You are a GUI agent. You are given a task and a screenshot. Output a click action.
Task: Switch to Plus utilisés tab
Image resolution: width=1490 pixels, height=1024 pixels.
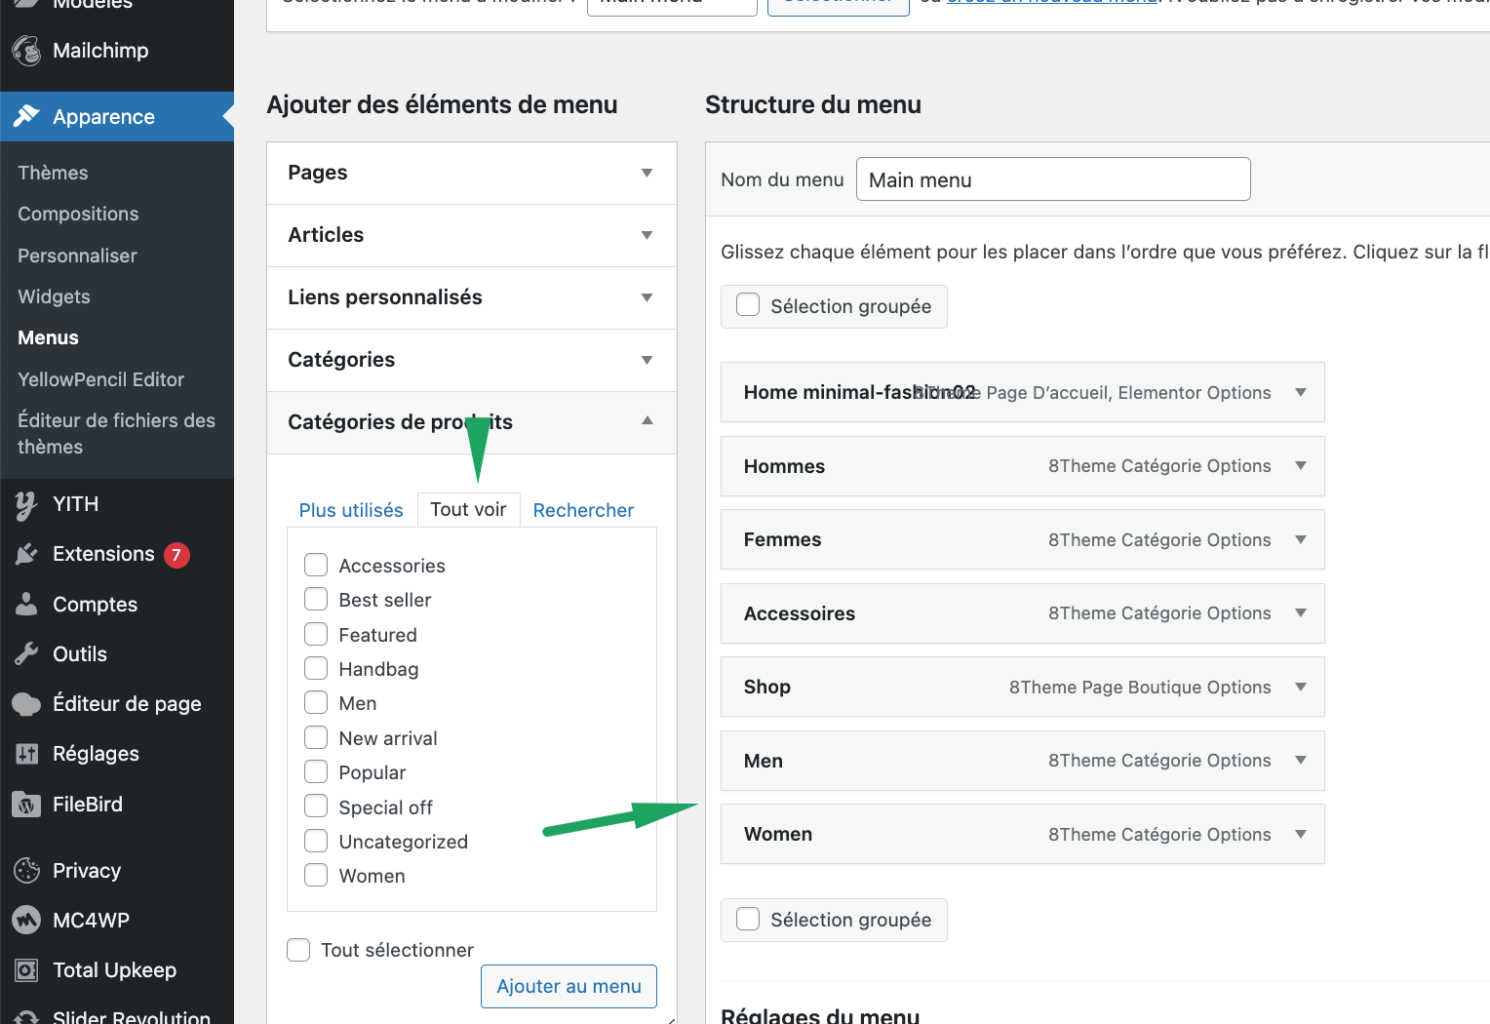pos(351,510)
